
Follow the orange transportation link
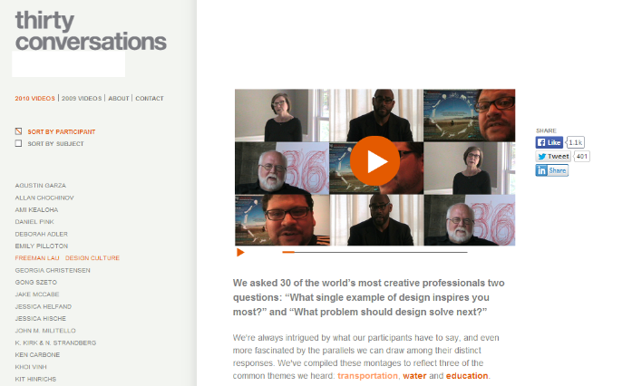pos(367,375)
